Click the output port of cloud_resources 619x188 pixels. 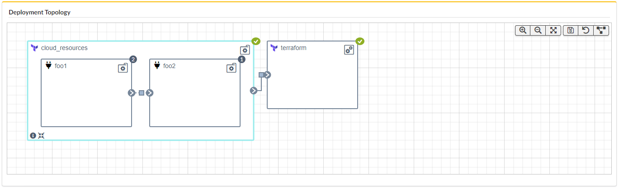tap(254, 91)
